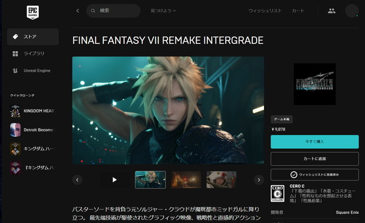
Task: Select the hooded character thumbnail
Action: pos(221,180)
